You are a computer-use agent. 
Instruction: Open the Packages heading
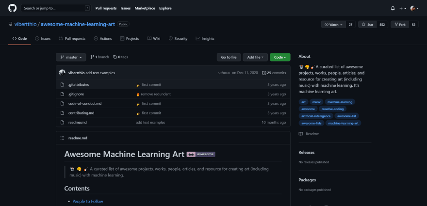(x=307, y=180)
